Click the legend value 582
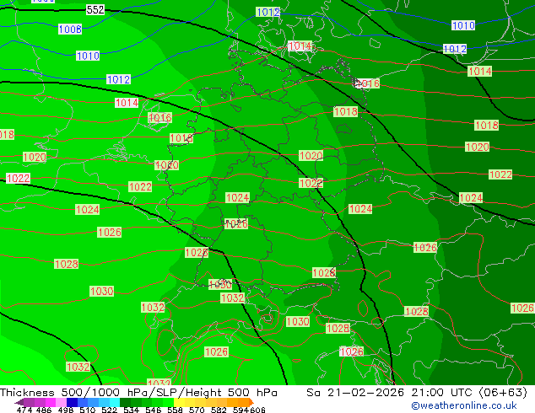Viewport: 535px width, 413px height. (x=219, y=410)
